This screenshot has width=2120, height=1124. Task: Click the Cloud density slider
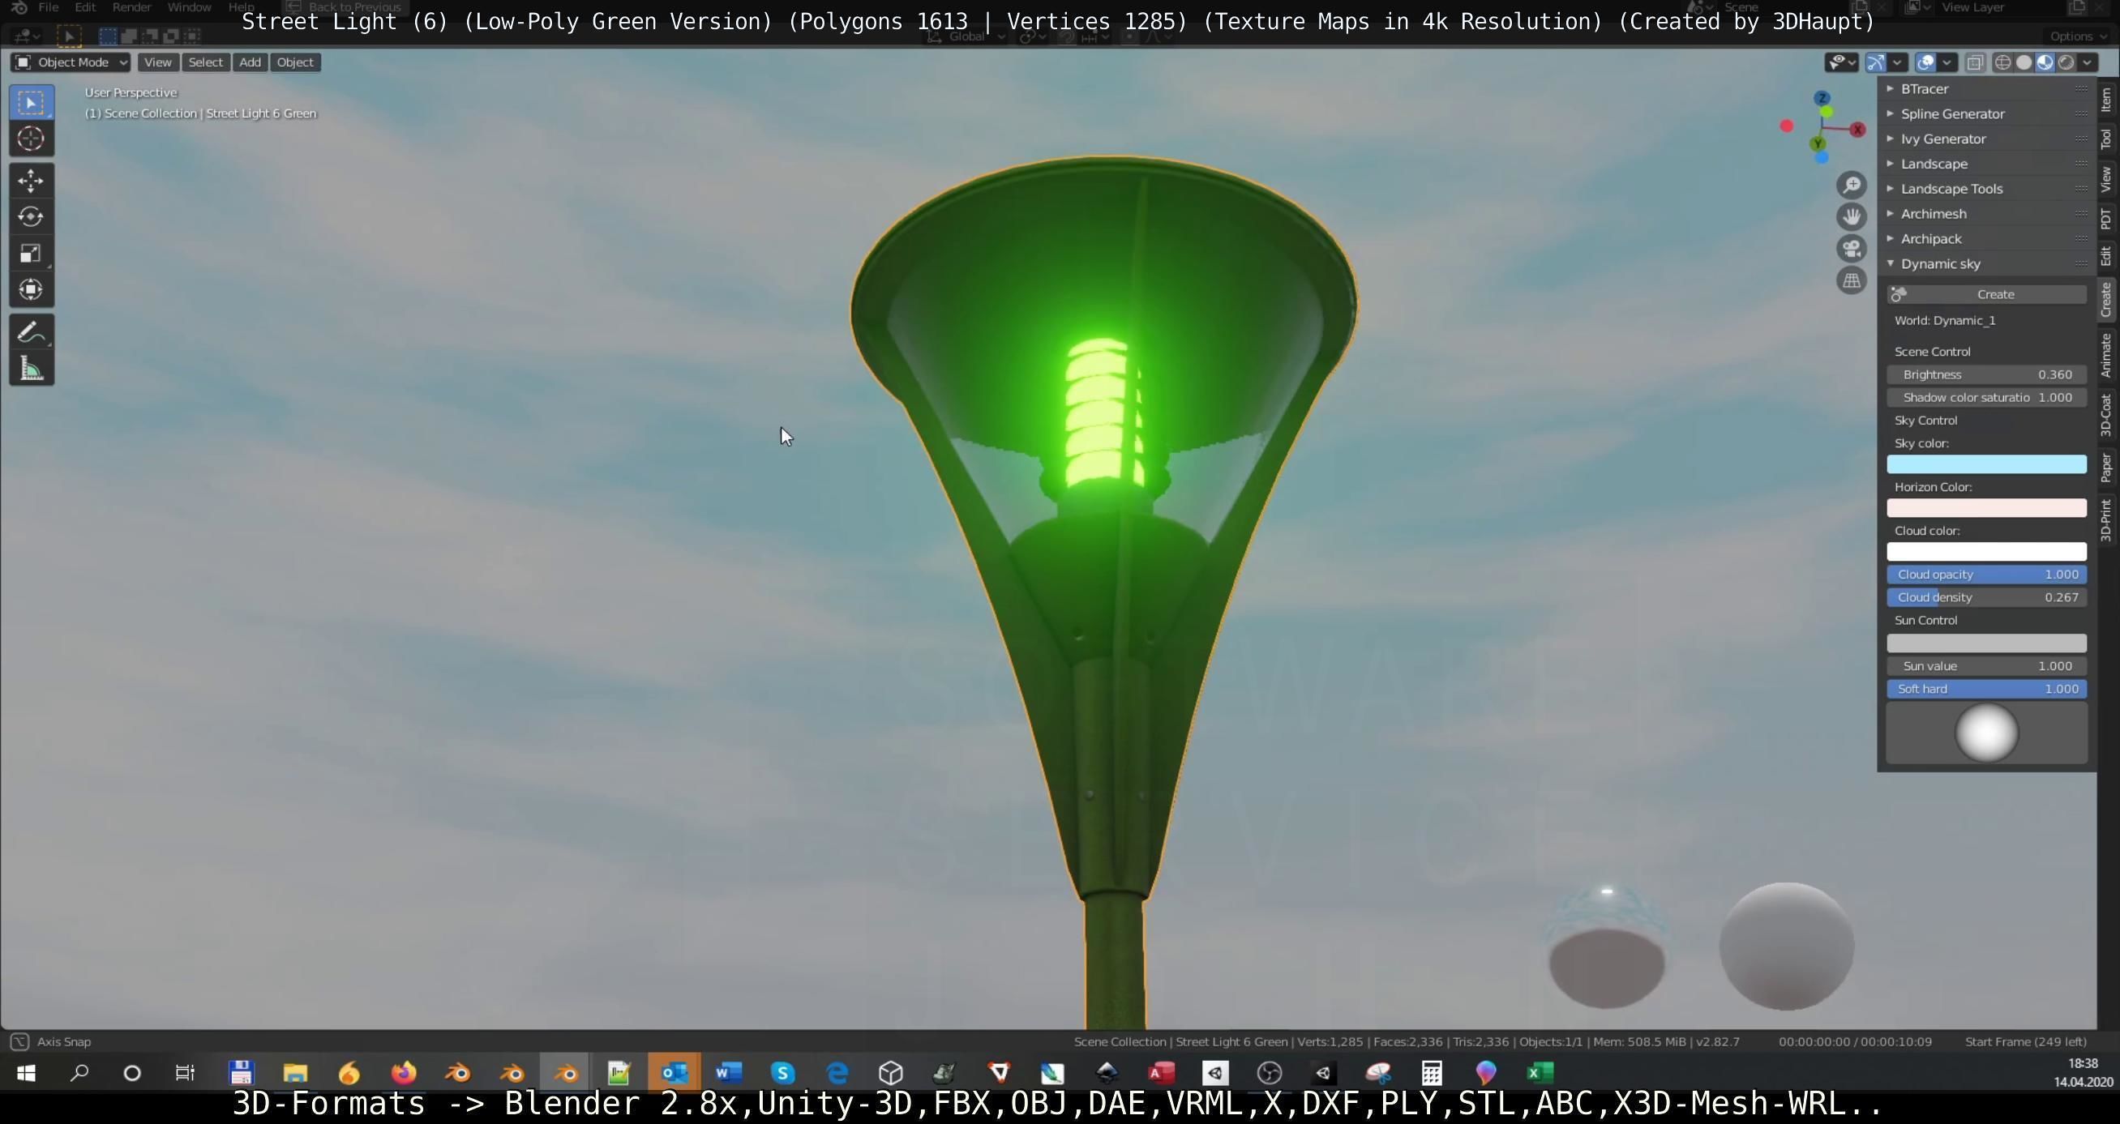click(1987, 597)
